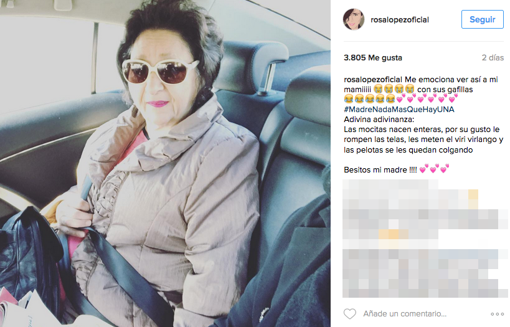Click the rosalopezoficial profile avatar
This screenshot has width=510, height=327.
pos(354,19)
